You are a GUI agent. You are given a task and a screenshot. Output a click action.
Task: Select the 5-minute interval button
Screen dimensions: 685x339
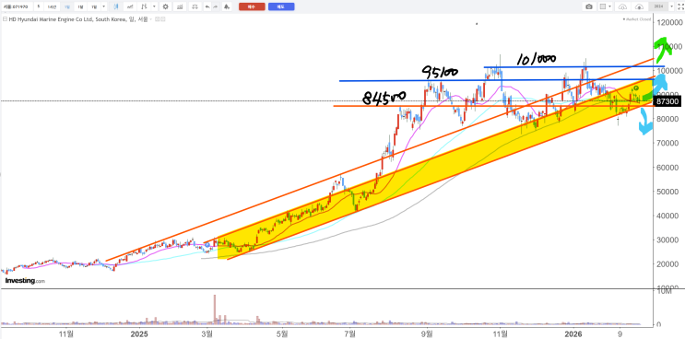pos(39,6)
